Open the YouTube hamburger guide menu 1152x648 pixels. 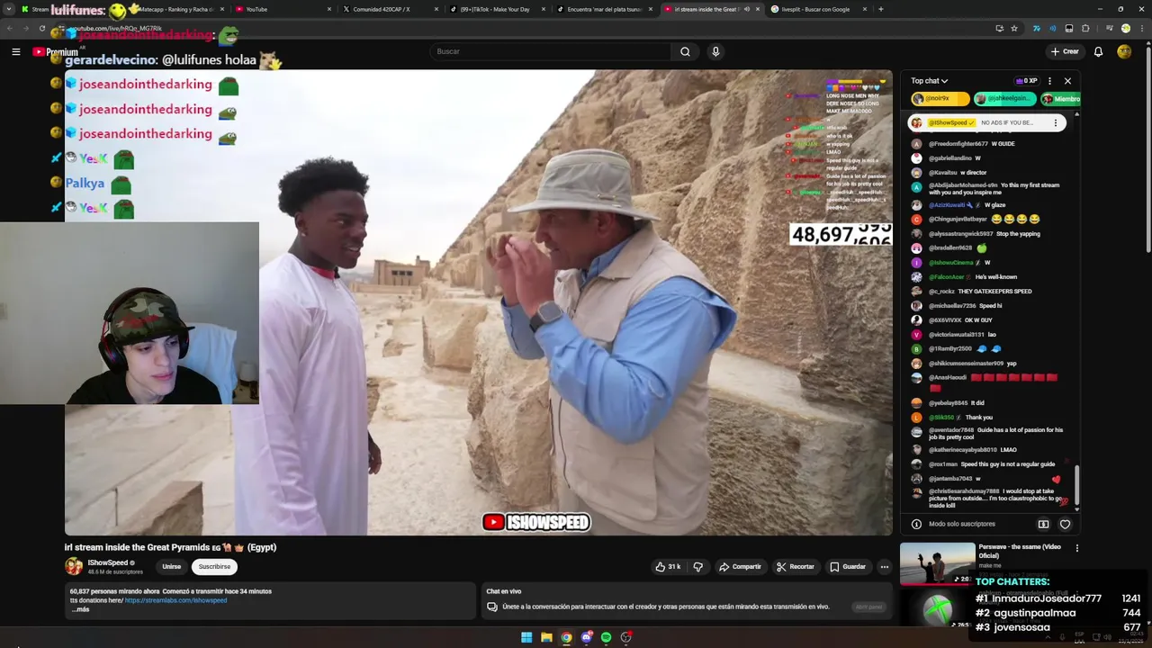tap(15, 51)
